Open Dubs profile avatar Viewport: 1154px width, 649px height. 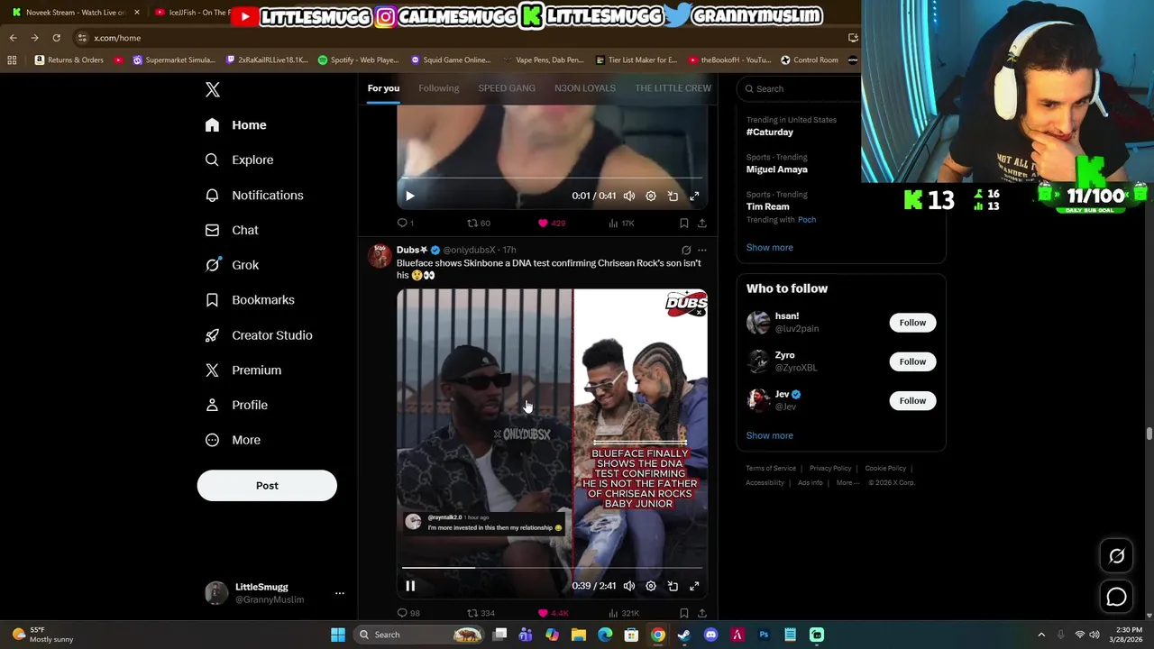[x=380, y=256]
